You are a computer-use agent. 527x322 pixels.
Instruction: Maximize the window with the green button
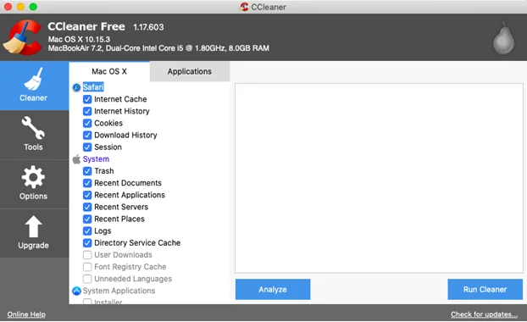point(33,7)
